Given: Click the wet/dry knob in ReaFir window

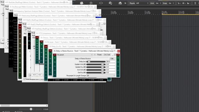Looking at the screenshot, I should pyautogui.click(x=102, y=24).
